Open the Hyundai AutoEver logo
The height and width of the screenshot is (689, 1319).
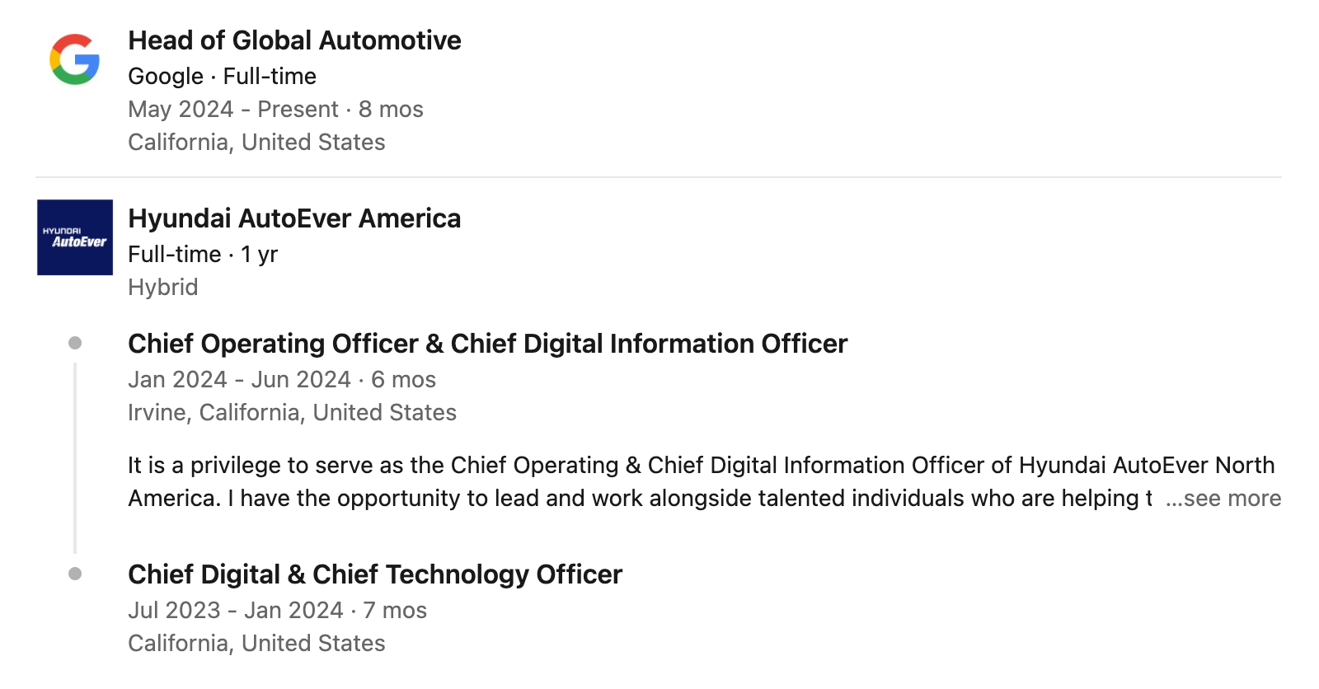click(x=75, y=237)
